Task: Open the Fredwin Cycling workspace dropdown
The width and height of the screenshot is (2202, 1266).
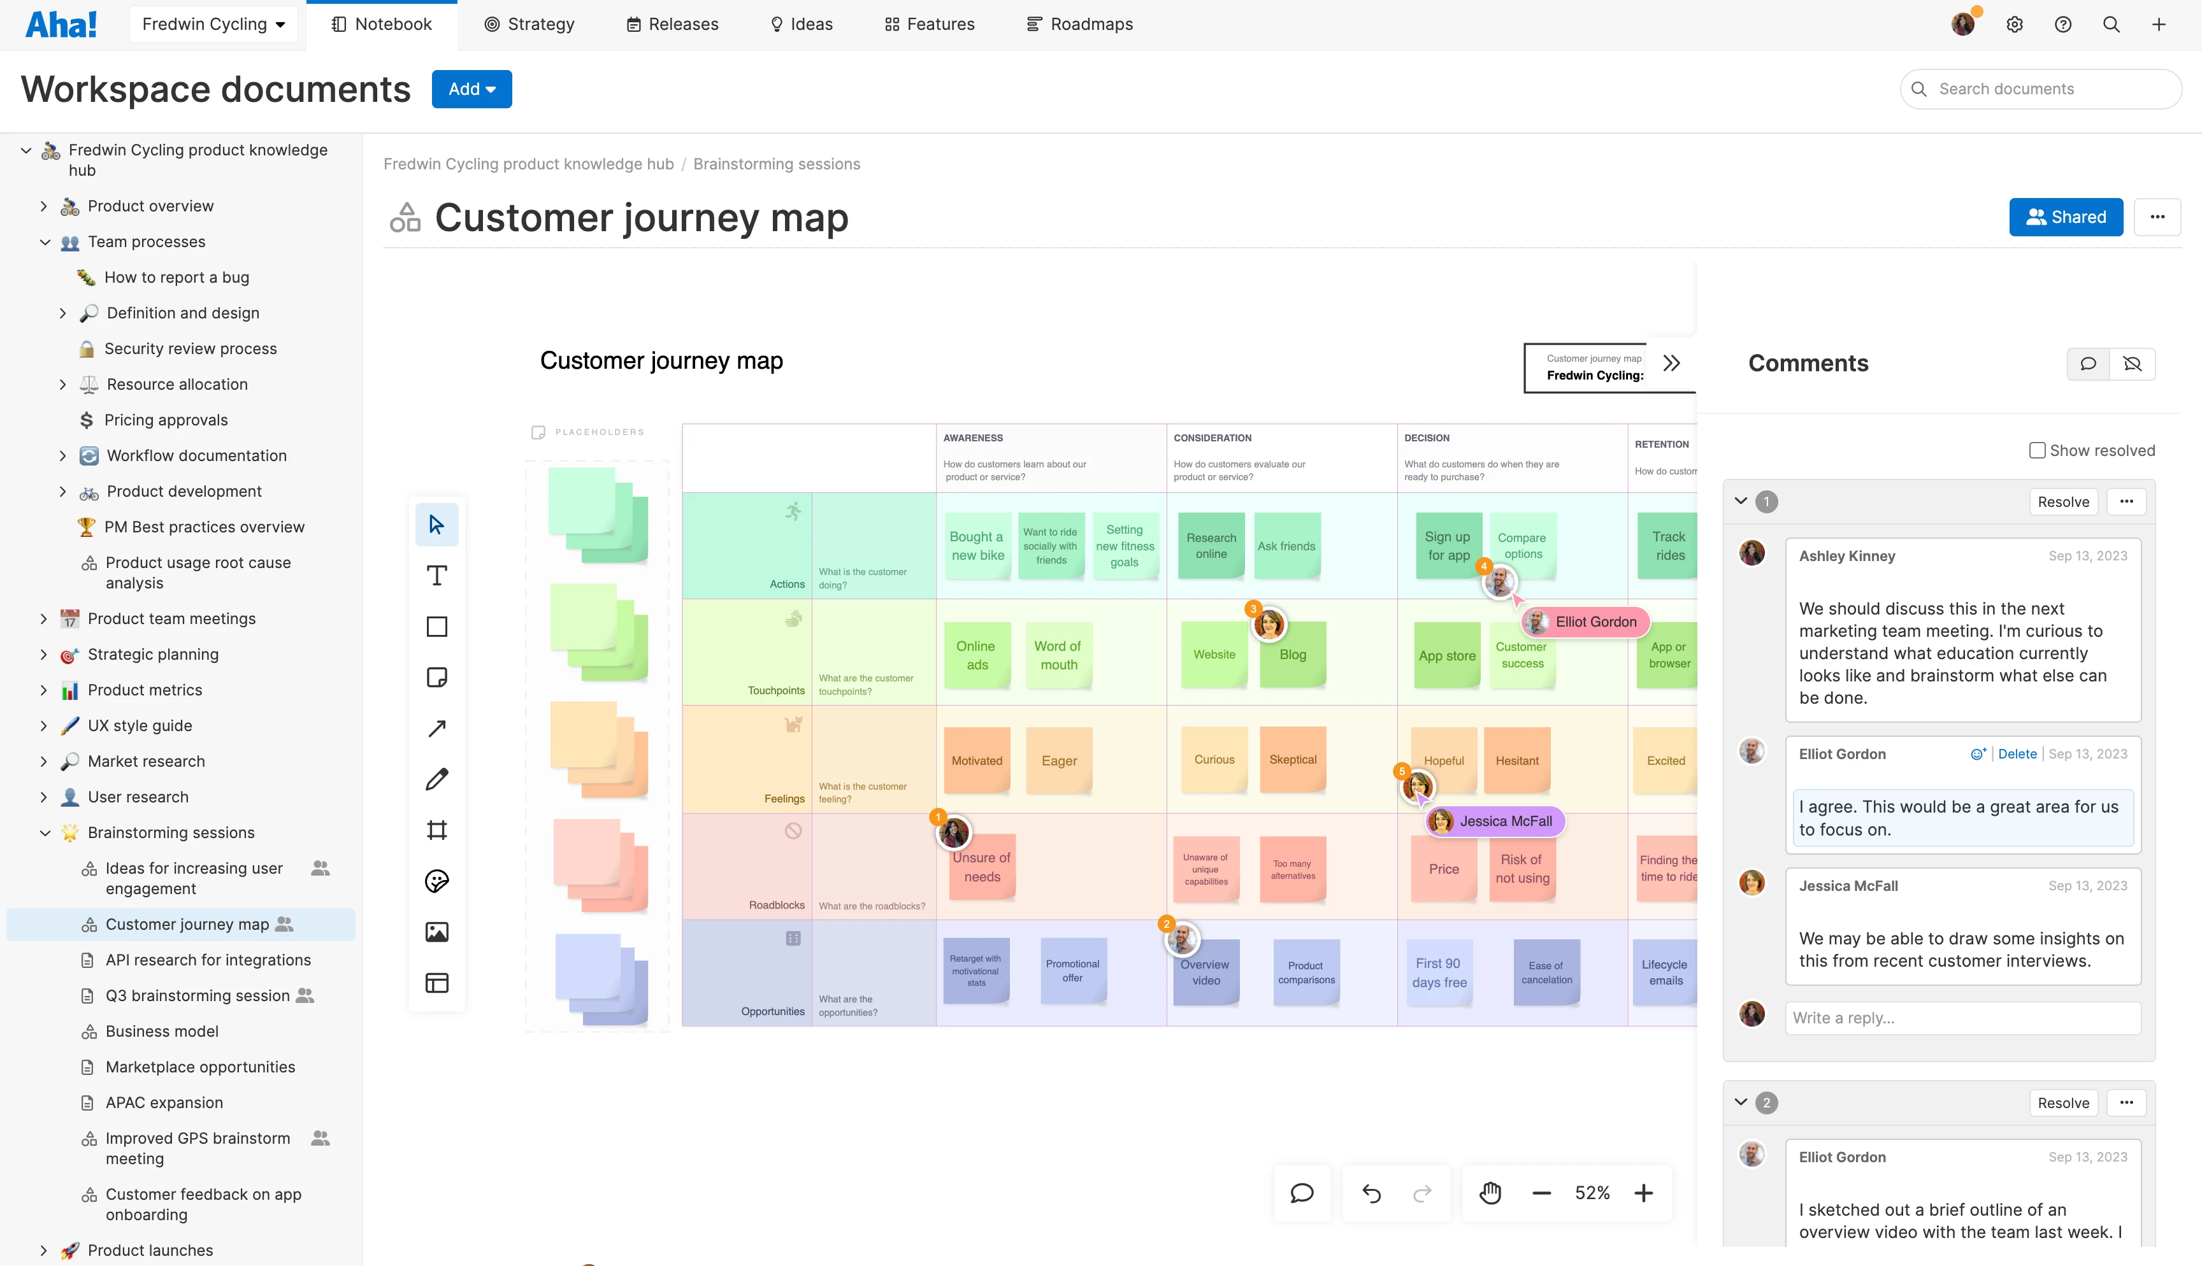Action: click(213, 24)
